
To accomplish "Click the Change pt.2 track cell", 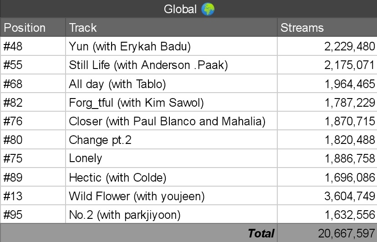I will click(x=100, y=140).
